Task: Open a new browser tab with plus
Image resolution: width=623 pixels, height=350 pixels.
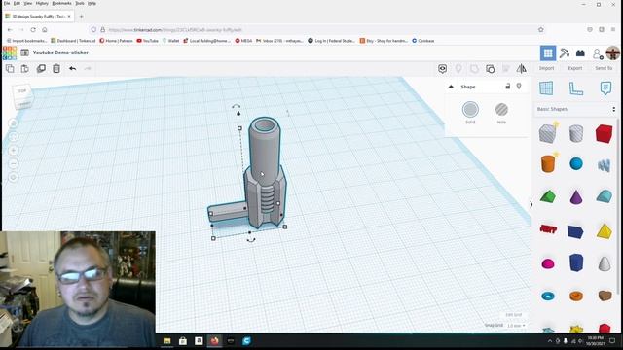Action: (x=81, y=17)
